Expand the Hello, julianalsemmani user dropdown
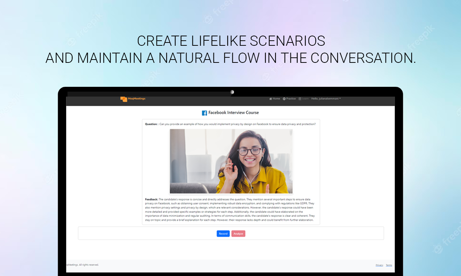The image size is (461, 276). pyautogui.click(x=326, y=99)
